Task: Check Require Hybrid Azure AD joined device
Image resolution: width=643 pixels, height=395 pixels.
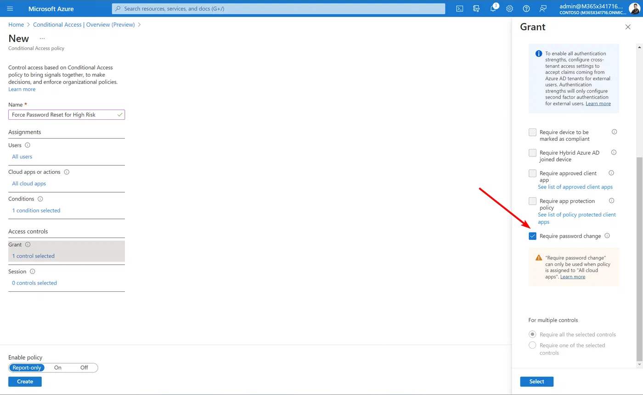Action: (x=533, y=153)
